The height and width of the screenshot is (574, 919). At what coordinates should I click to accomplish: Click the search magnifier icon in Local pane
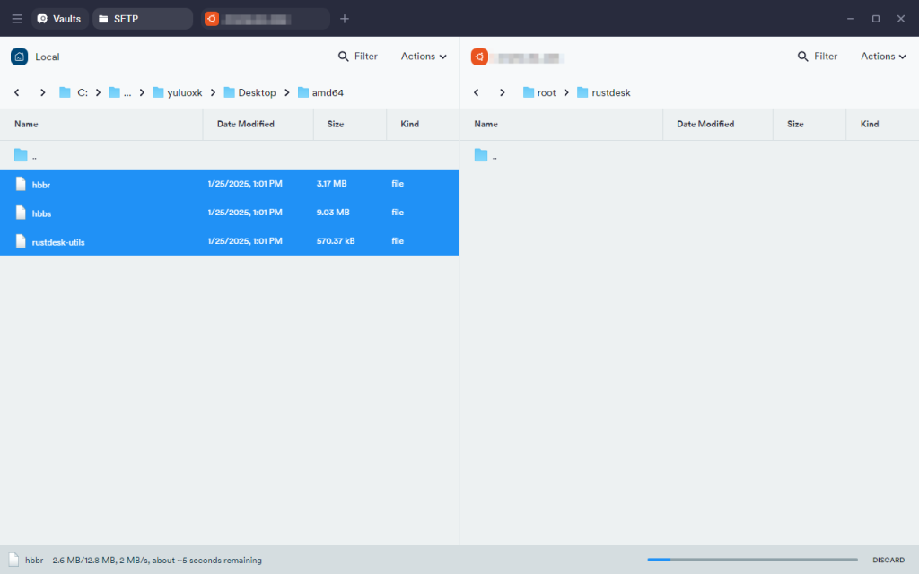pyautogui.click(x=344, y=57)
